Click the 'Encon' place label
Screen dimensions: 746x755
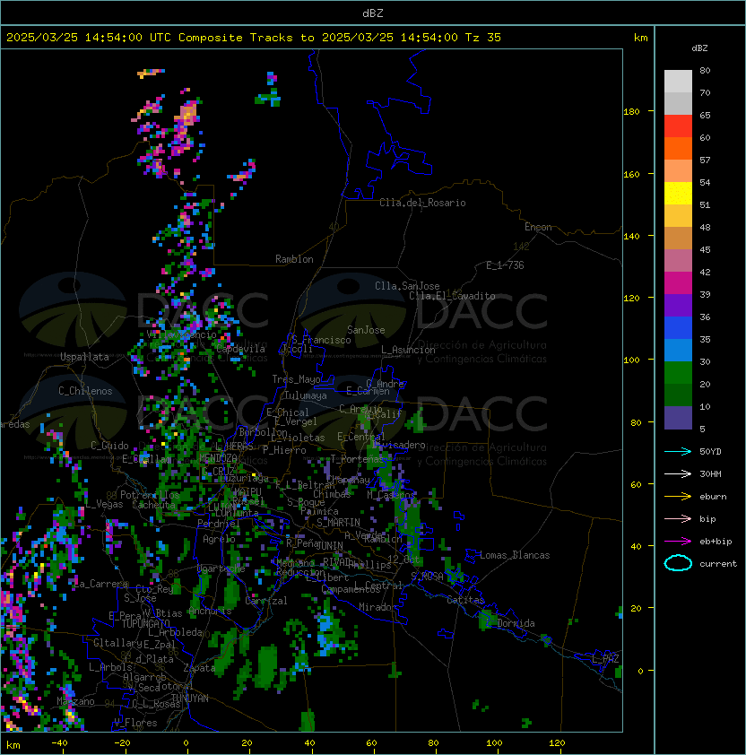tap(538, 227)
